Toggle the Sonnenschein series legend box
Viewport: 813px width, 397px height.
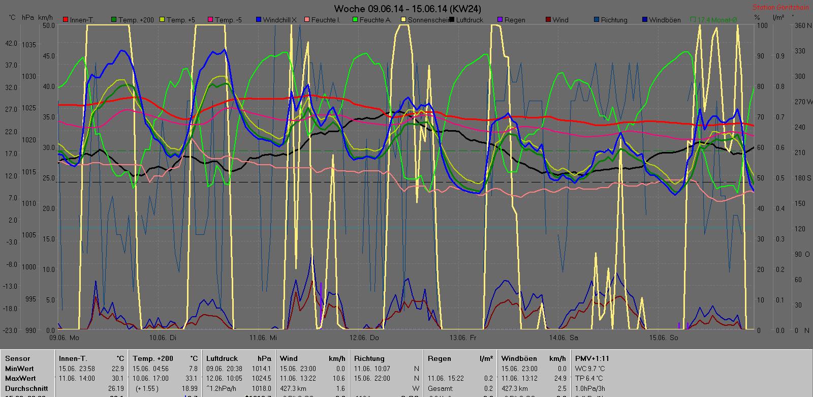pos(403,20)
